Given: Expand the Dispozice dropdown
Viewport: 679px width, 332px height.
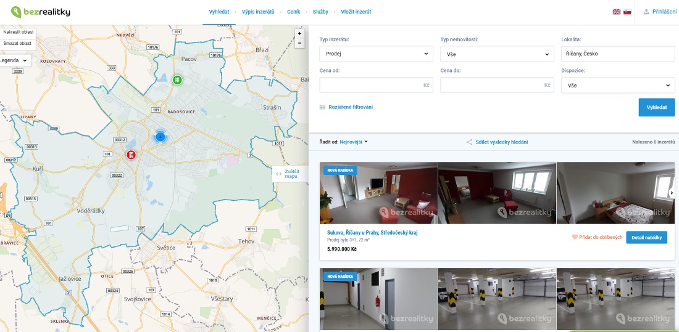Looking at the screenshot, I should 617,85.
